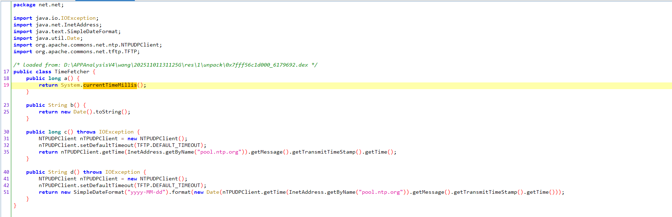This screenshot has width=672, height=217.
Task: Click IOException in method d() throws clause
Action: pos(123,172)
